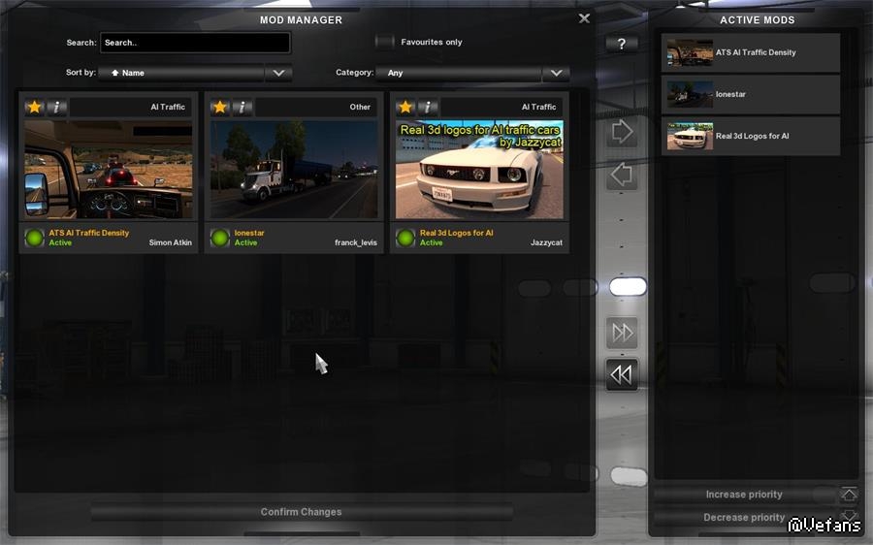
Task: Open info for lonestar mod
Action: click(242, 107)
